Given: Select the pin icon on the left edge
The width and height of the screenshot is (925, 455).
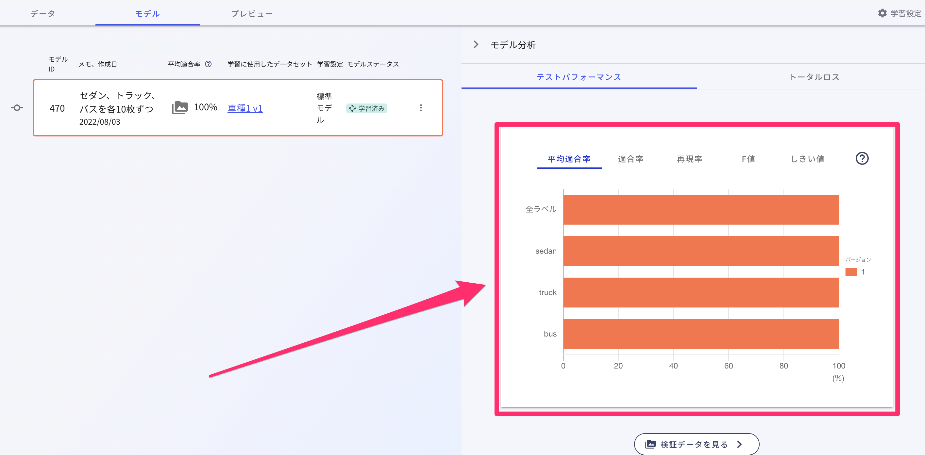Looking at the screenshot, I should point(17,108).
